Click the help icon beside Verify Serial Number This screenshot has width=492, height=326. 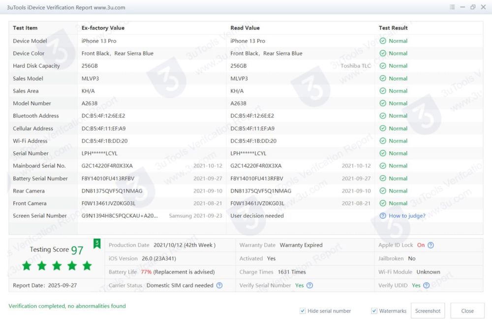[x=309, y=285]
